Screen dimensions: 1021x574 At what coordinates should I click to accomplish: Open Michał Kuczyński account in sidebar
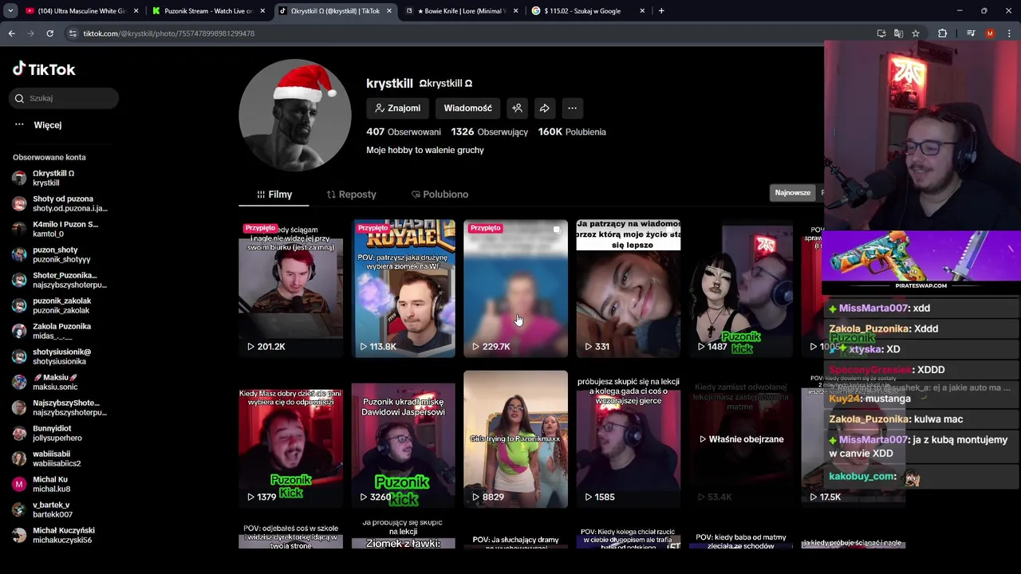[x=60, y=535]
